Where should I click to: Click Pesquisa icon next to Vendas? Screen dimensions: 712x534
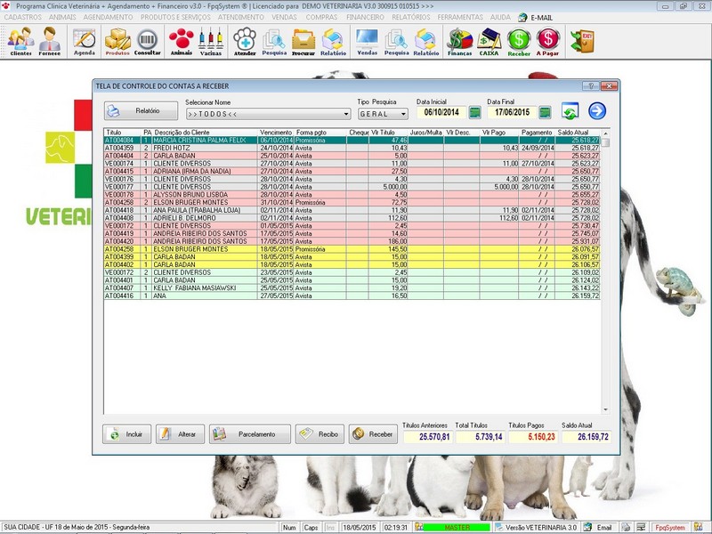point(396,41)
